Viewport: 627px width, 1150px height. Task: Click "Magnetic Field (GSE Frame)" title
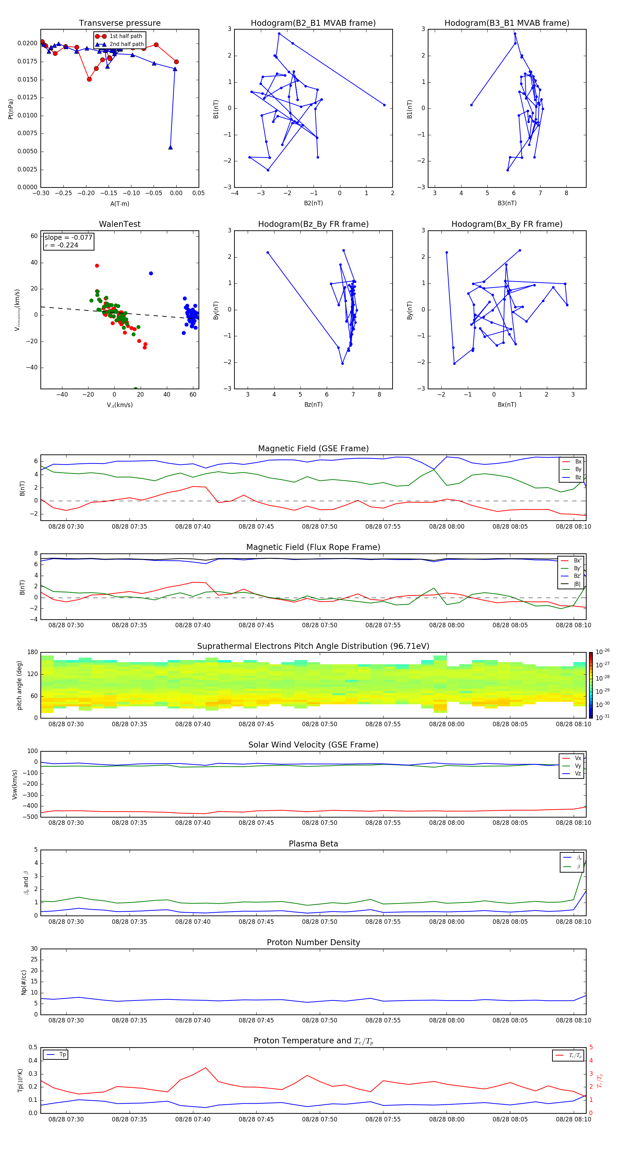point(313,449)
